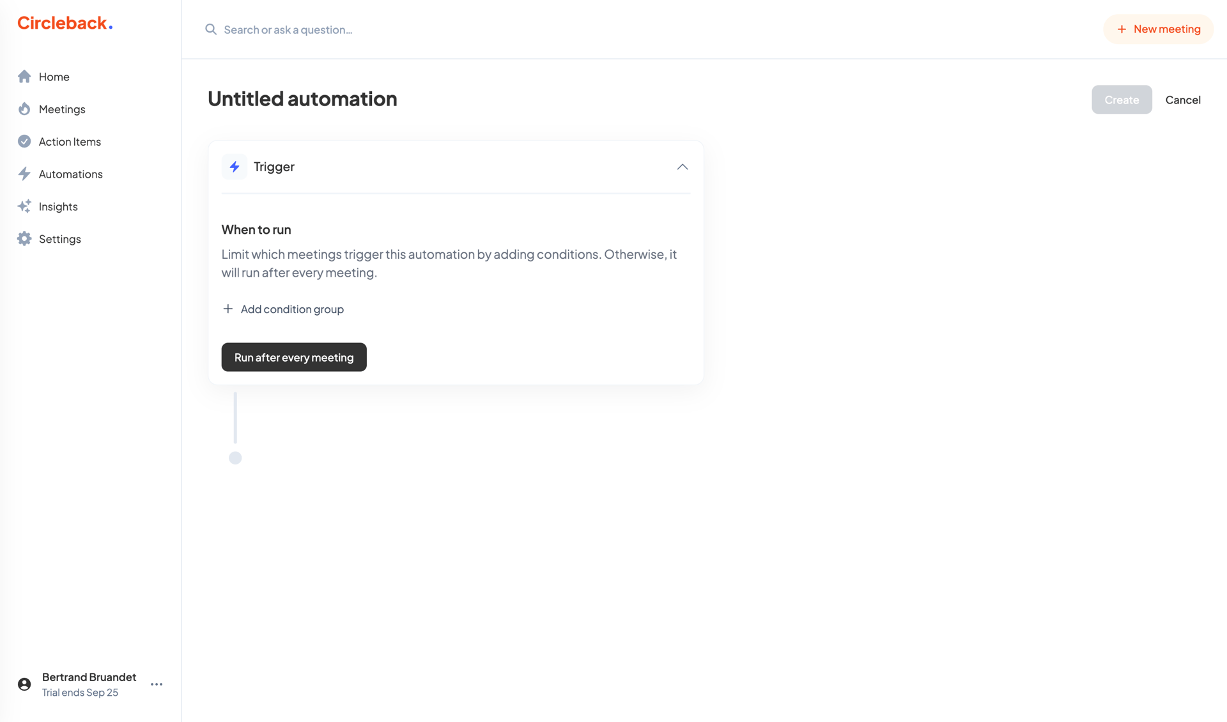The height and width of the screenshot is (722, 1227).
Task: Select the Automations lightning icon in sidebar
Action: coord(24,174)
